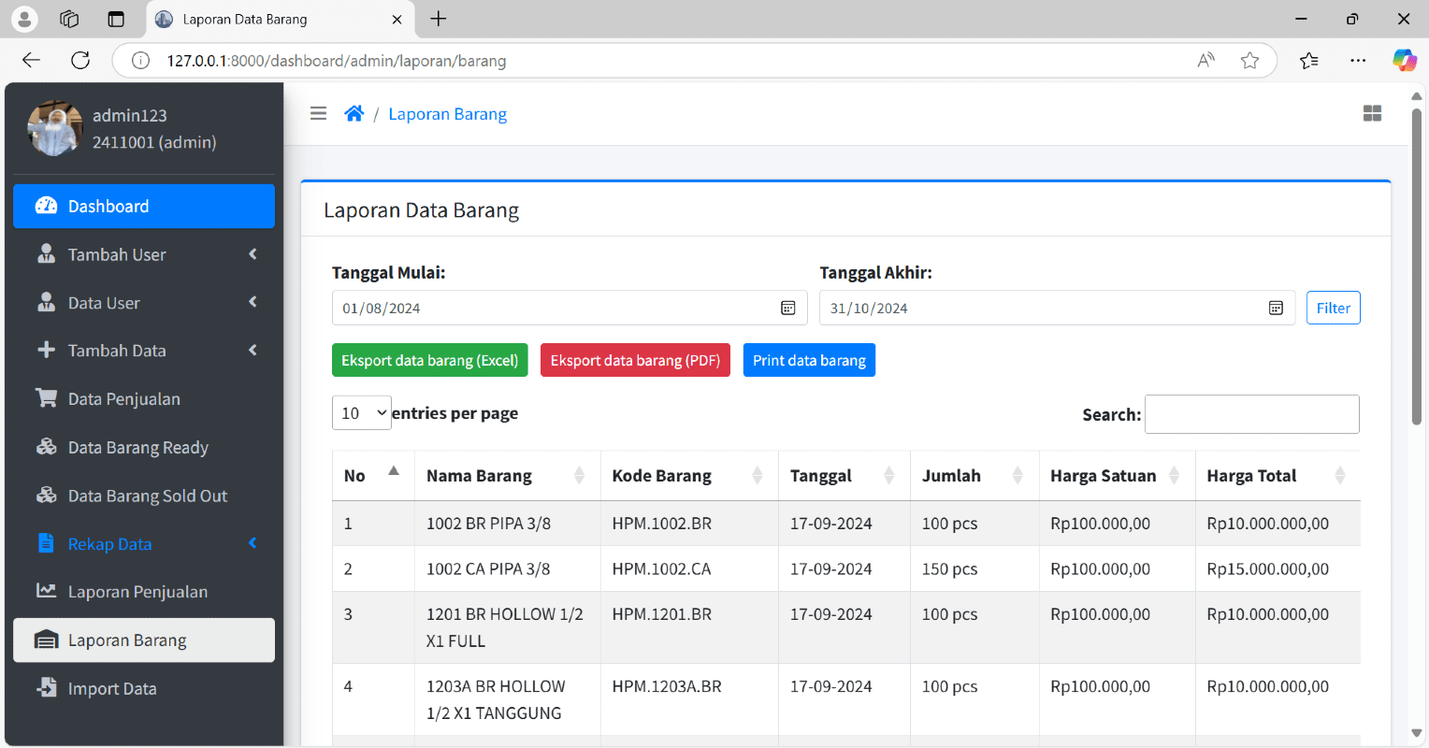Image resolution: width=1429 pixels, height=748 pixels.
Task: Toggle the sidebar hamburger menu icon
Action: (318, 113)
